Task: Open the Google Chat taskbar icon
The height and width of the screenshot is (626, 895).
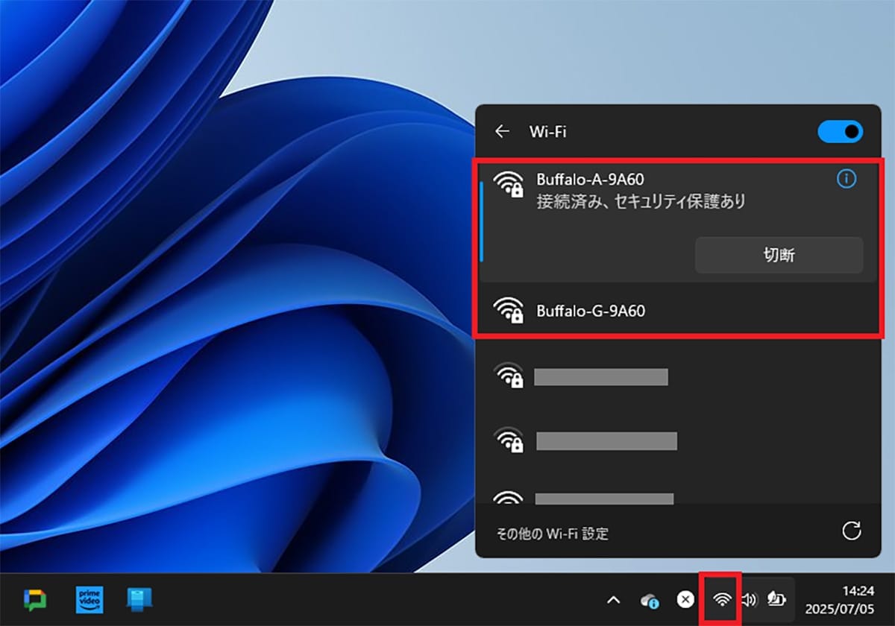Action: (35, 599)
